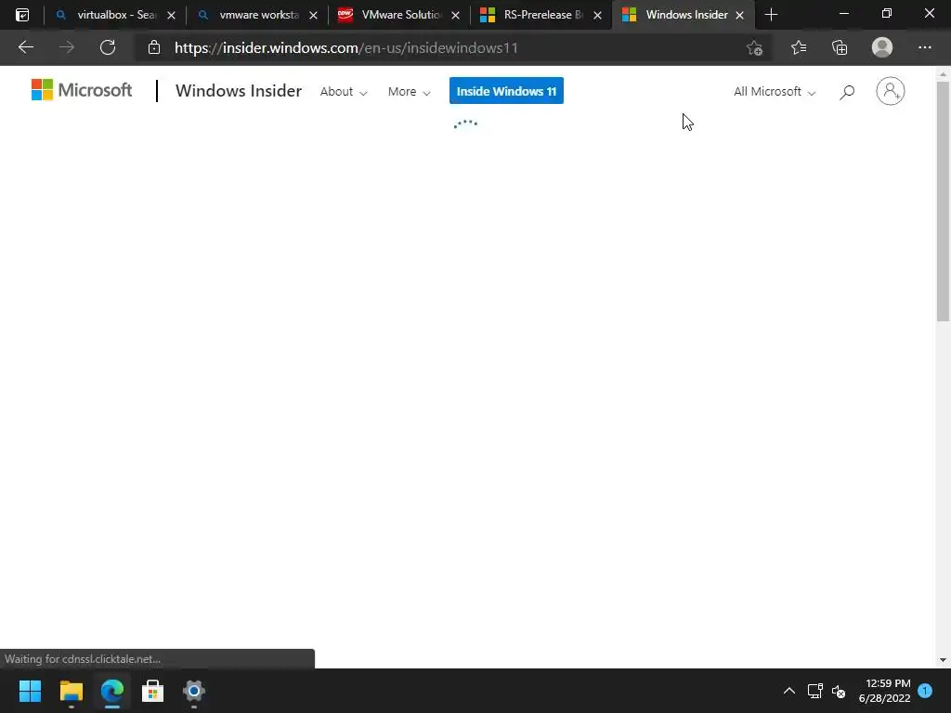Viewport: 951px width, 713px height.
Task: Close the RS-Prerelease tab
Action: [597, 15]
